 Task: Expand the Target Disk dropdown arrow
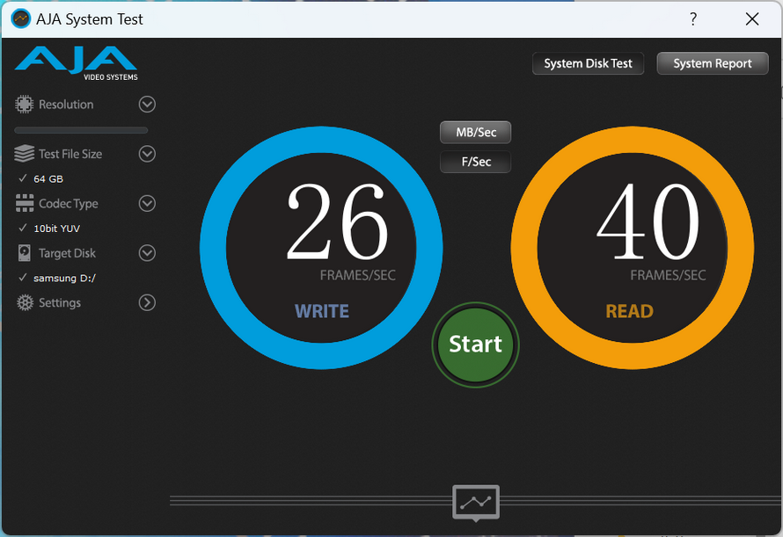click(147, 253)
